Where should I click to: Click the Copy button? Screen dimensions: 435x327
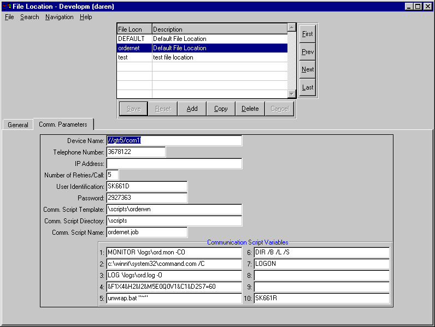click(x=221, y=109)
